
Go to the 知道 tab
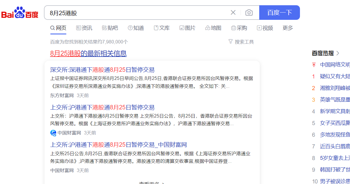pos(136,28)
